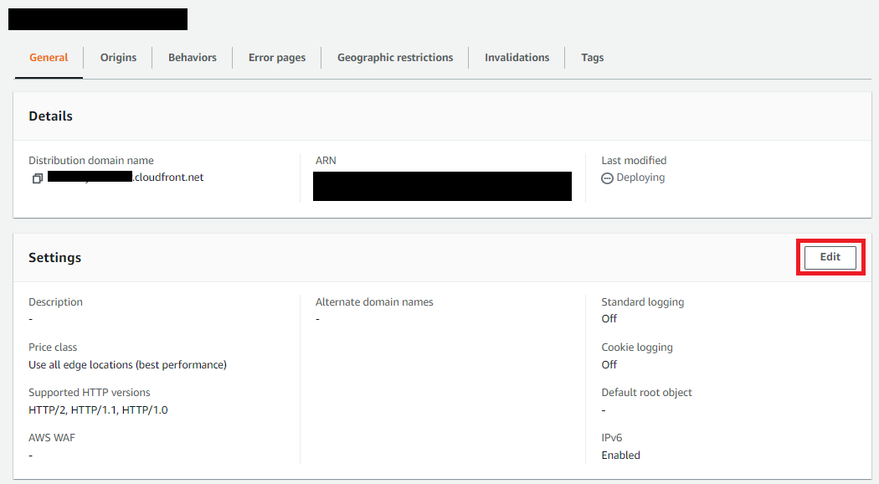Click the Edit button in Settings
This screenshot has height=484, width=879.
point(830,257)
